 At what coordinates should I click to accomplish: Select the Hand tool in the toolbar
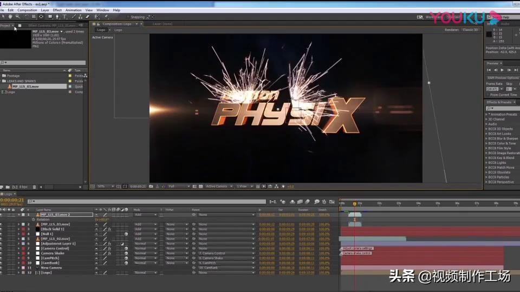point(10,17)
